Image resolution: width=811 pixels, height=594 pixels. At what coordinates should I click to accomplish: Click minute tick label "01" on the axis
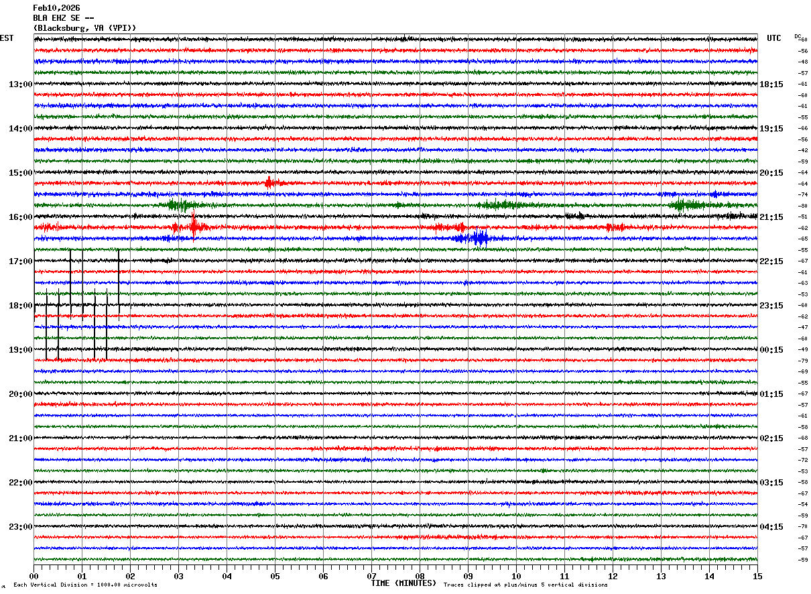click(x=82, y=577)
